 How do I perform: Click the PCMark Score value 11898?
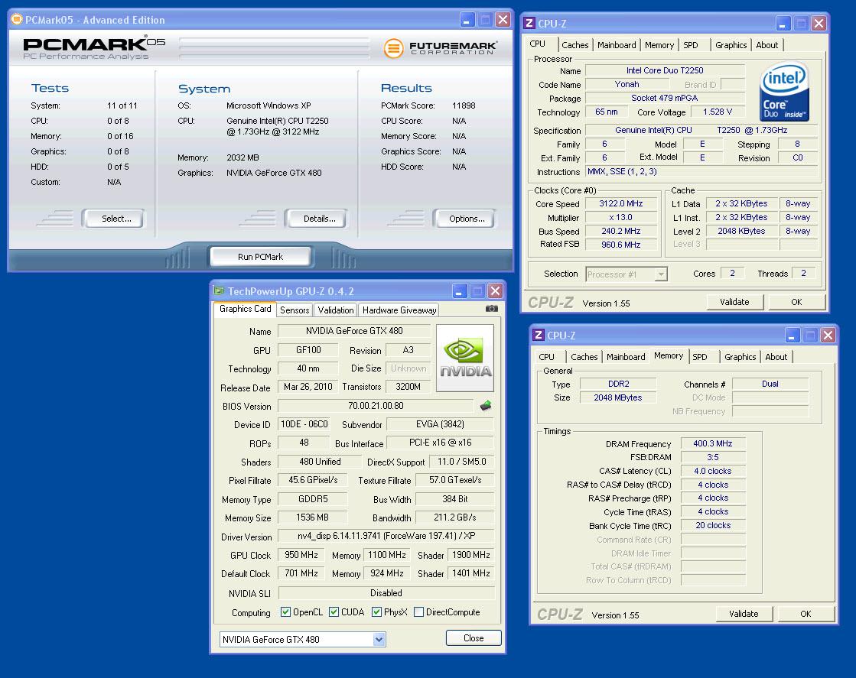464,105
